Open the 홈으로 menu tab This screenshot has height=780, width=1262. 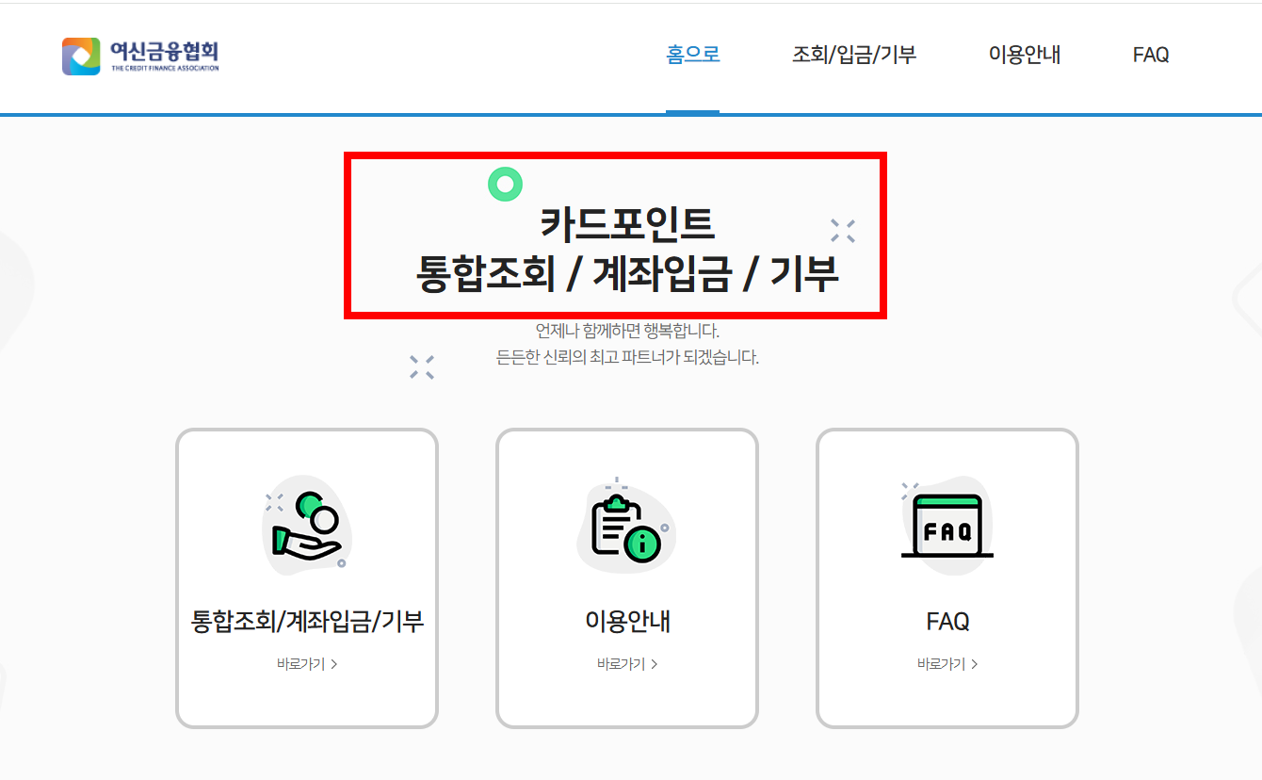[693, 55]
